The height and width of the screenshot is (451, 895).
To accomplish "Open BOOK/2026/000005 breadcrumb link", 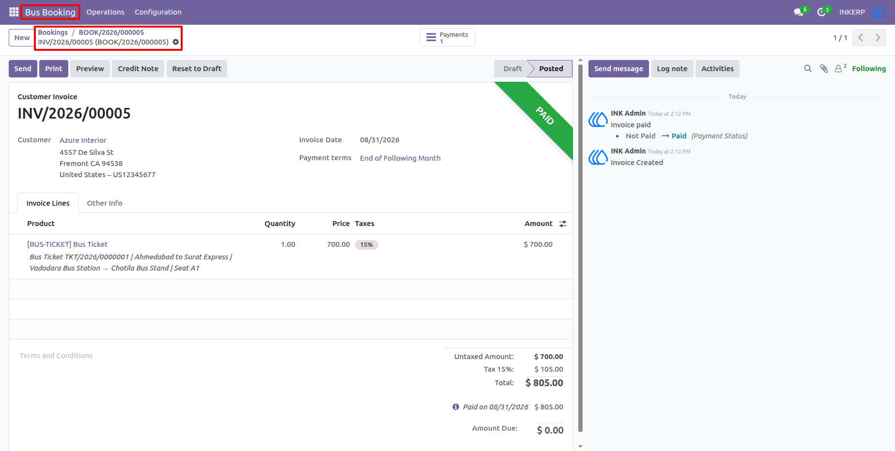I will (x=111, y=32).
